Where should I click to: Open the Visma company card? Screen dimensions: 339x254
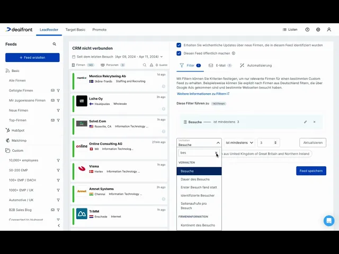pyautogui.click(x=119, y=171)
